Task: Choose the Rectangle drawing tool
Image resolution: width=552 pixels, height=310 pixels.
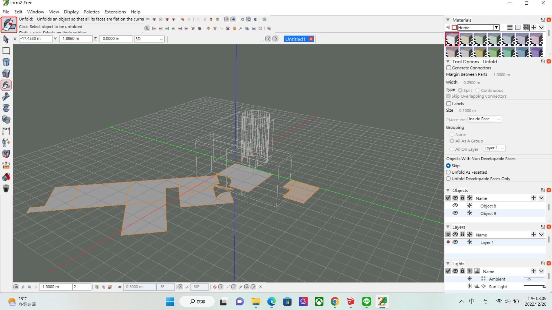Action: 6,51
